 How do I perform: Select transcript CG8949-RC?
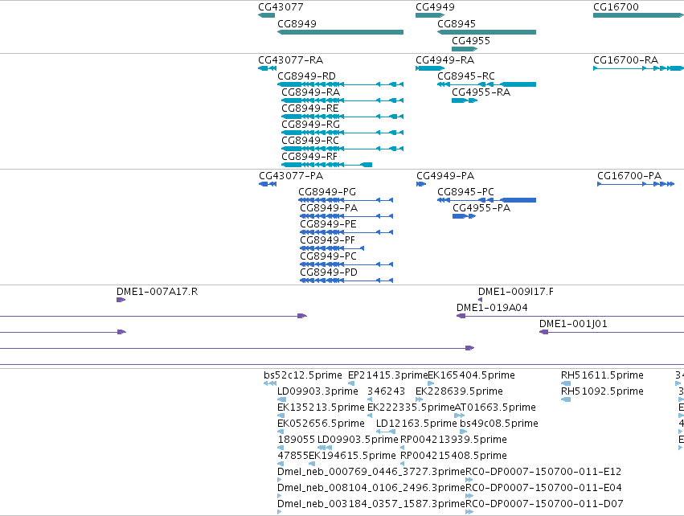(x=342, y=149)
